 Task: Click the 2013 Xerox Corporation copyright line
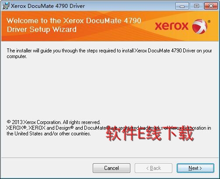[53, 122]
